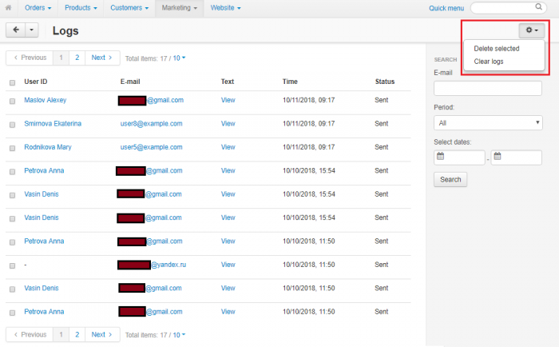Viewport: 559px width, 347px height.
Task: Open the gear settings icon menu
Action: (532, 30)
